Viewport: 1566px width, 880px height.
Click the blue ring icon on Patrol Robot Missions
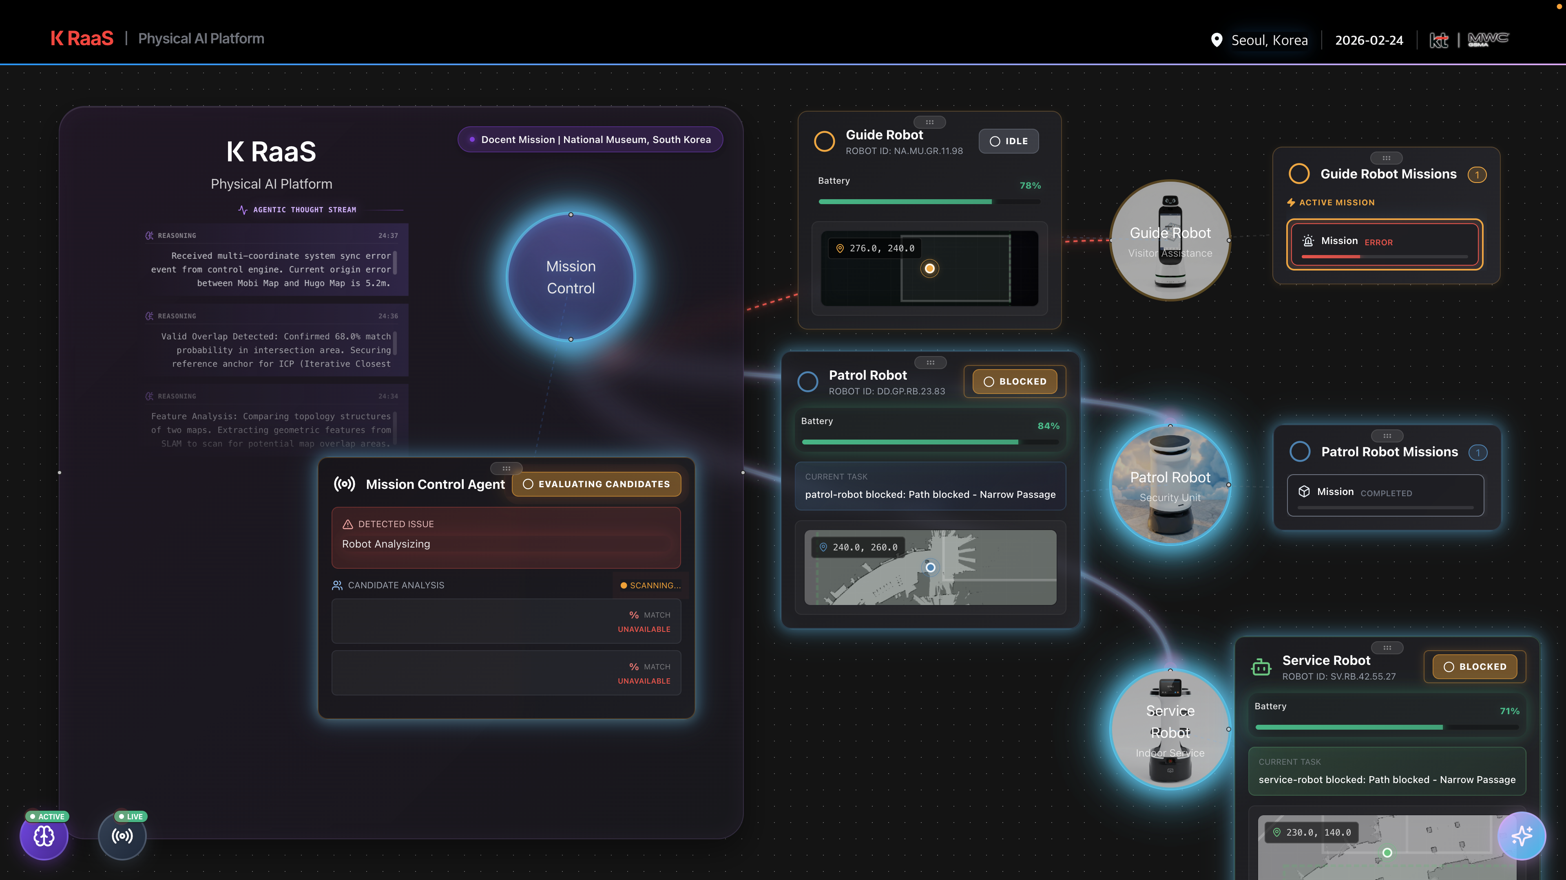1300,452
